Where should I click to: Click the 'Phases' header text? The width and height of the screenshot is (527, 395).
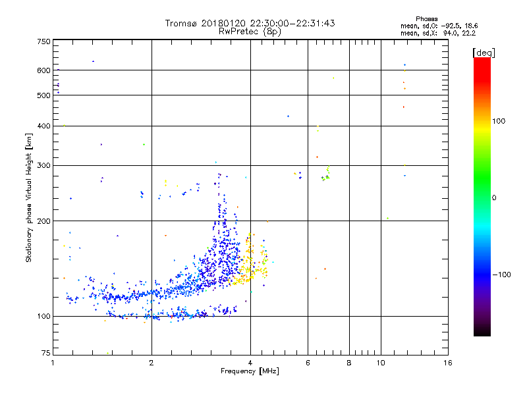pyautogui.click(x=426, y=19)
